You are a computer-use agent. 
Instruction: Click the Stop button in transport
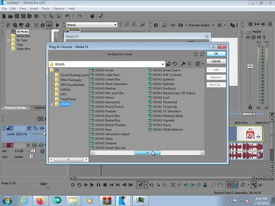(105, 185)
